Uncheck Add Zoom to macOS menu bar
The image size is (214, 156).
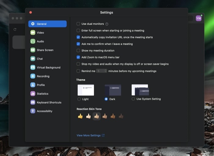click(x=78, y=57)
